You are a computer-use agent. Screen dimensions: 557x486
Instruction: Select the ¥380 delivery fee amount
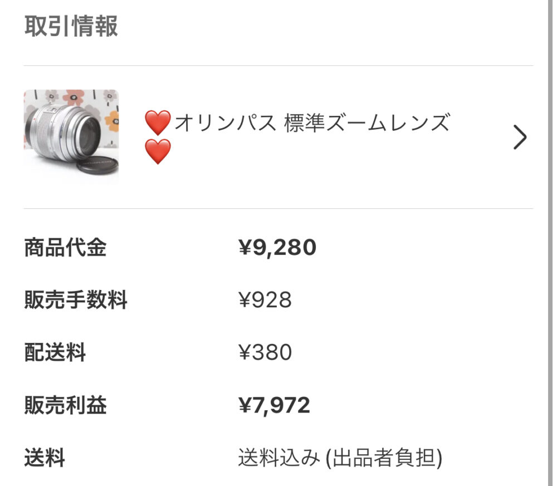click(x=265, y=353)
